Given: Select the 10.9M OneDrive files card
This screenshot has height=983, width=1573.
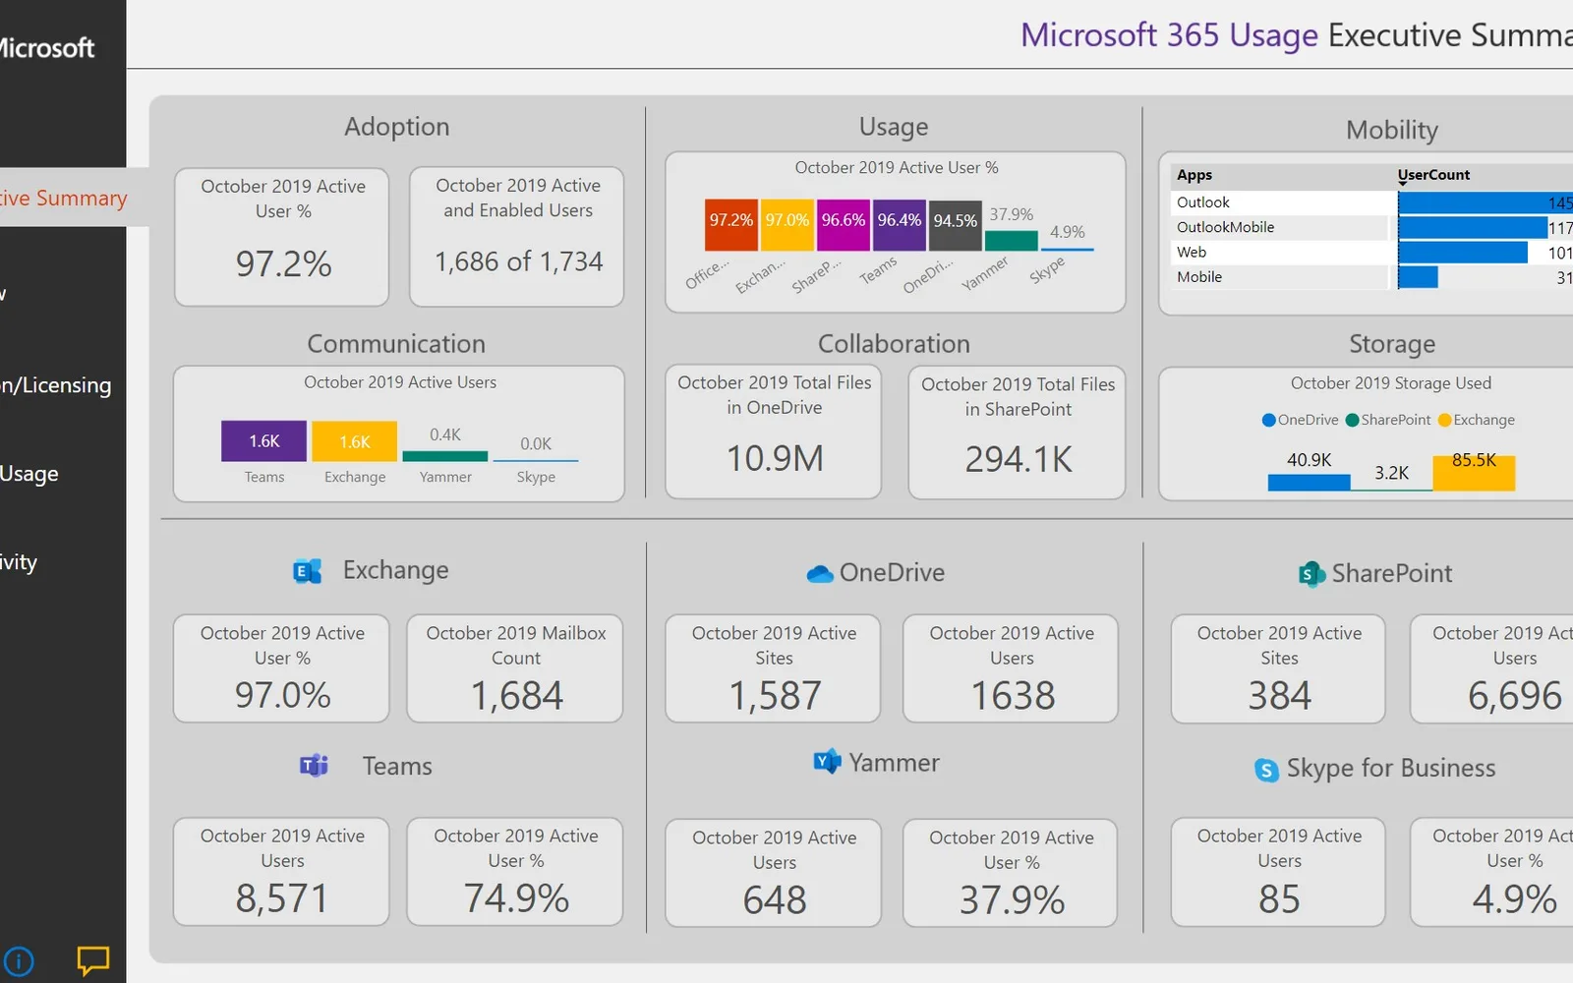Looking at the screenshot, I should click(774, 433).
